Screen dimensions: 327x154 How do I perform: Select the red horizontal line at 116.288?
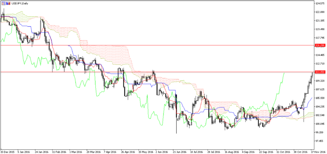[157, 45]
